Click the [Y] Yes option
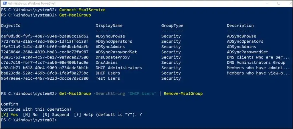 tap(9, 115)
